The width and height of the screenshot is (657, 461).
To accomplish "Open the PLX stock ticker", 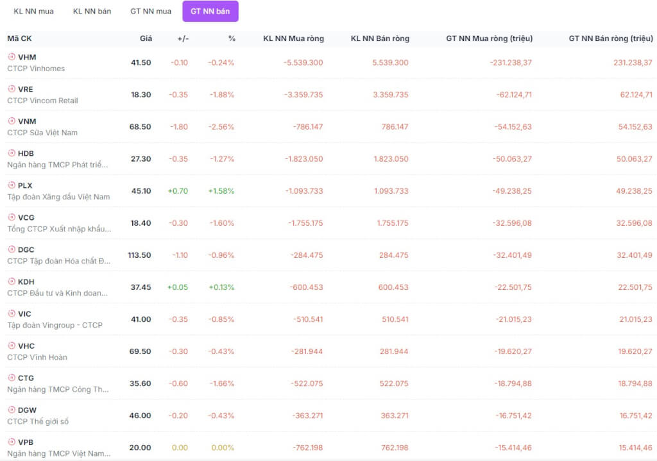I will pos(25,185).
